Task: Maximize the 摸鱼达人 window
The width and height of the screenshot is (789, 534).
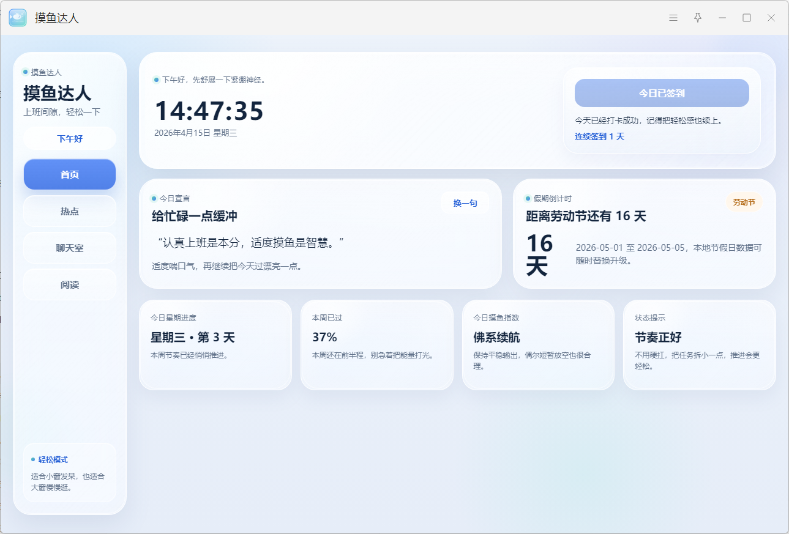Action: [747, 18]
